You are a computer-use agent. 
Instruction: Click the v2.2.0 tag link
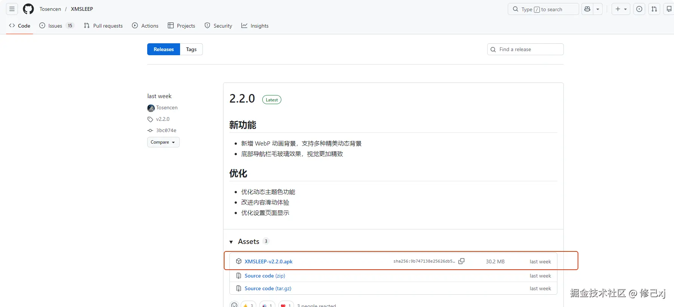click(x=163, y=119)
